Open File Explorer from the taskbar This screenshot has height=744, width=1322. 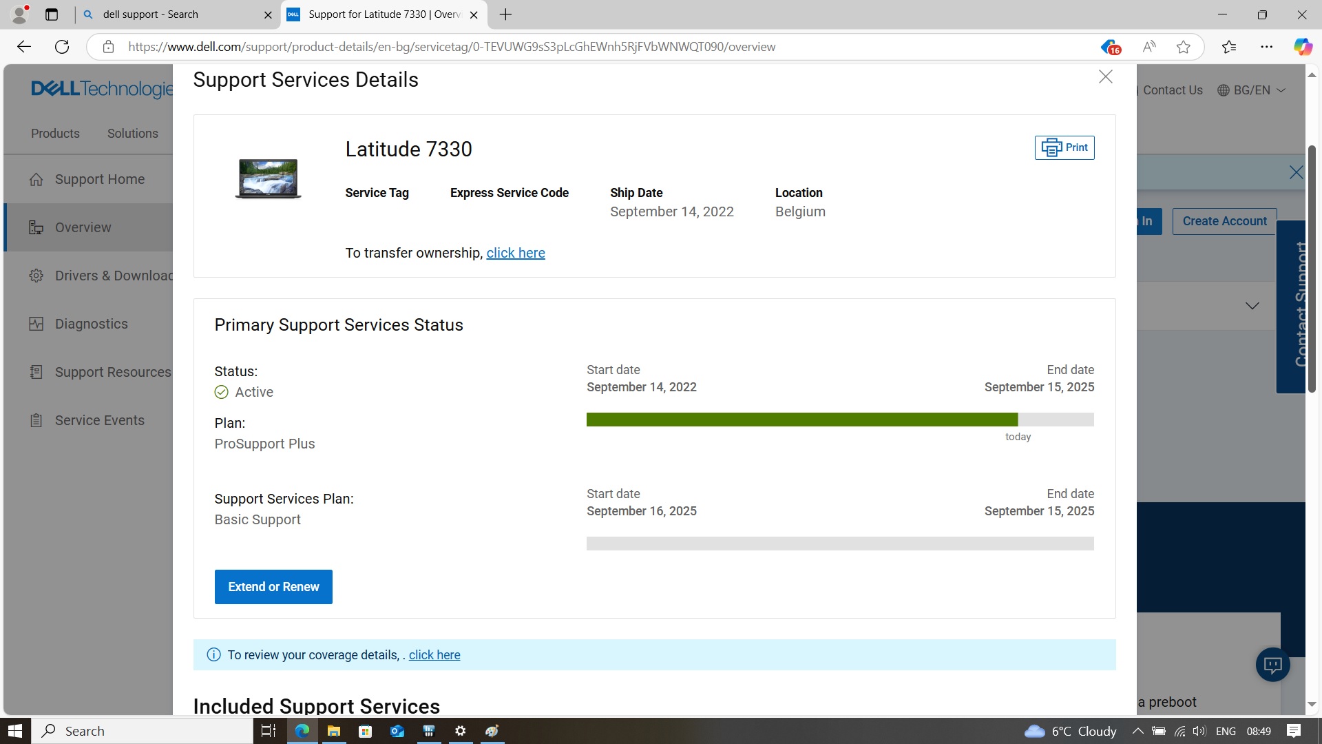334,731
